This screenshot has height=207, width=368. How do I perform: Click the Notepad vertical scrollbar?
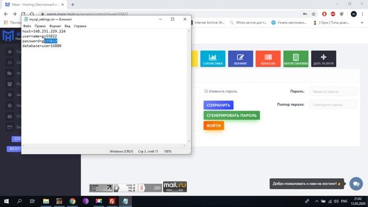(189, 86)
